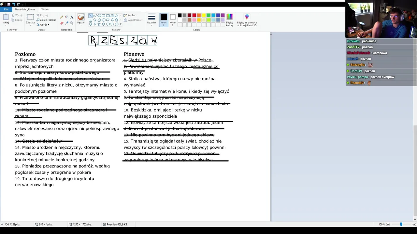Choose the Rounded rectangle shape
This screenshot has height=234, width=417.
pos(108,16)
